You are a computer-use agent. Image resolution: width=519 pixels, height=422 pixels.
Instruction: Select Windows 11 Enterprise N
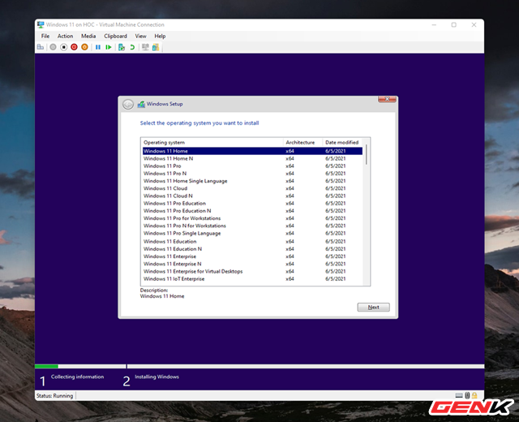pyautogui.click(x=252, y=264)
